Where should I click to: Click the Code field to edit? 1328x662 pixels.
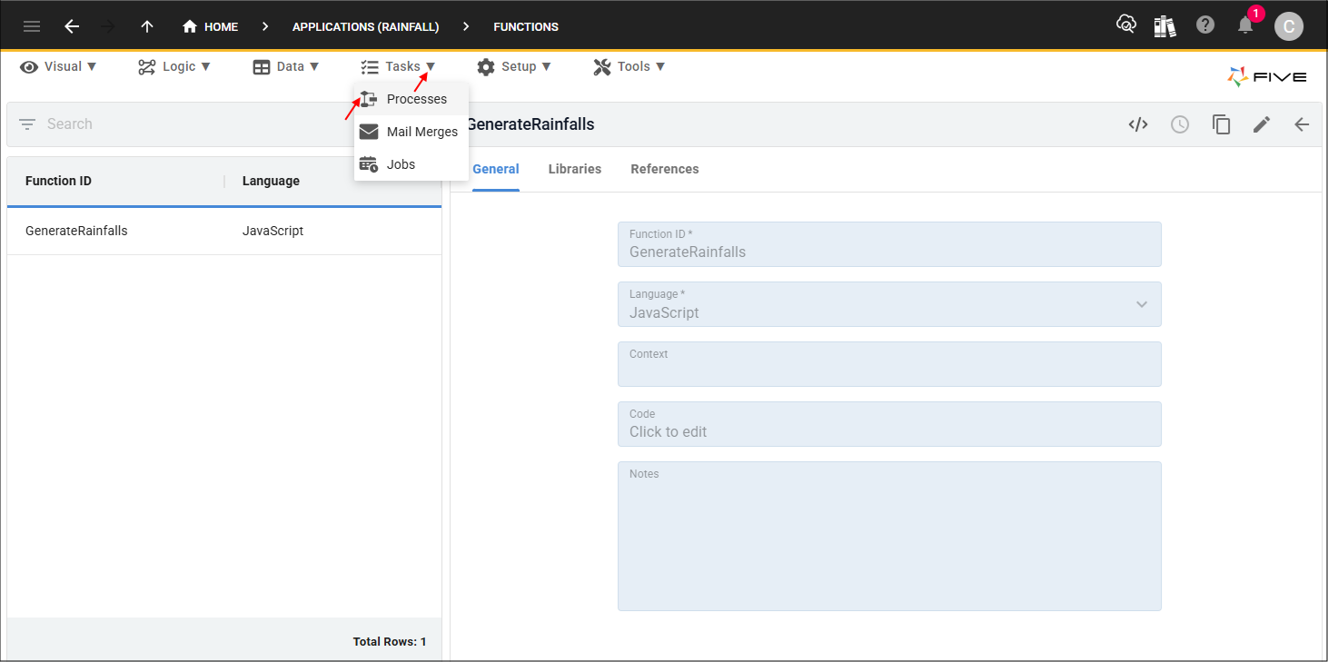[x=889, y=424]
